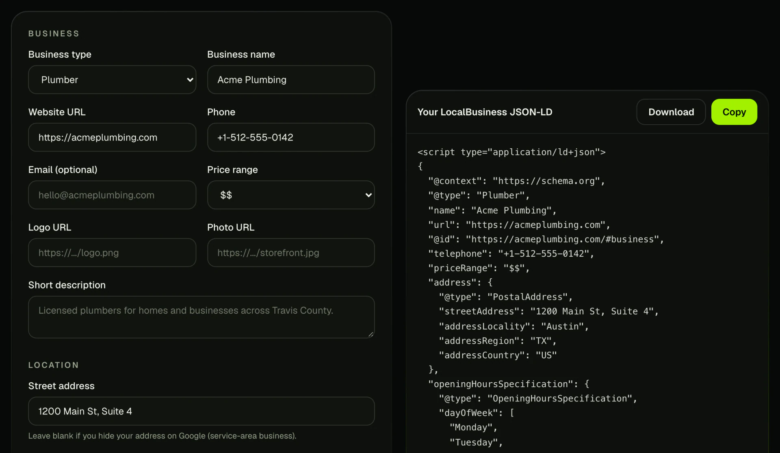Click into the Phone number field
Viewport: 780px width, 453px height.
point(291,137)
